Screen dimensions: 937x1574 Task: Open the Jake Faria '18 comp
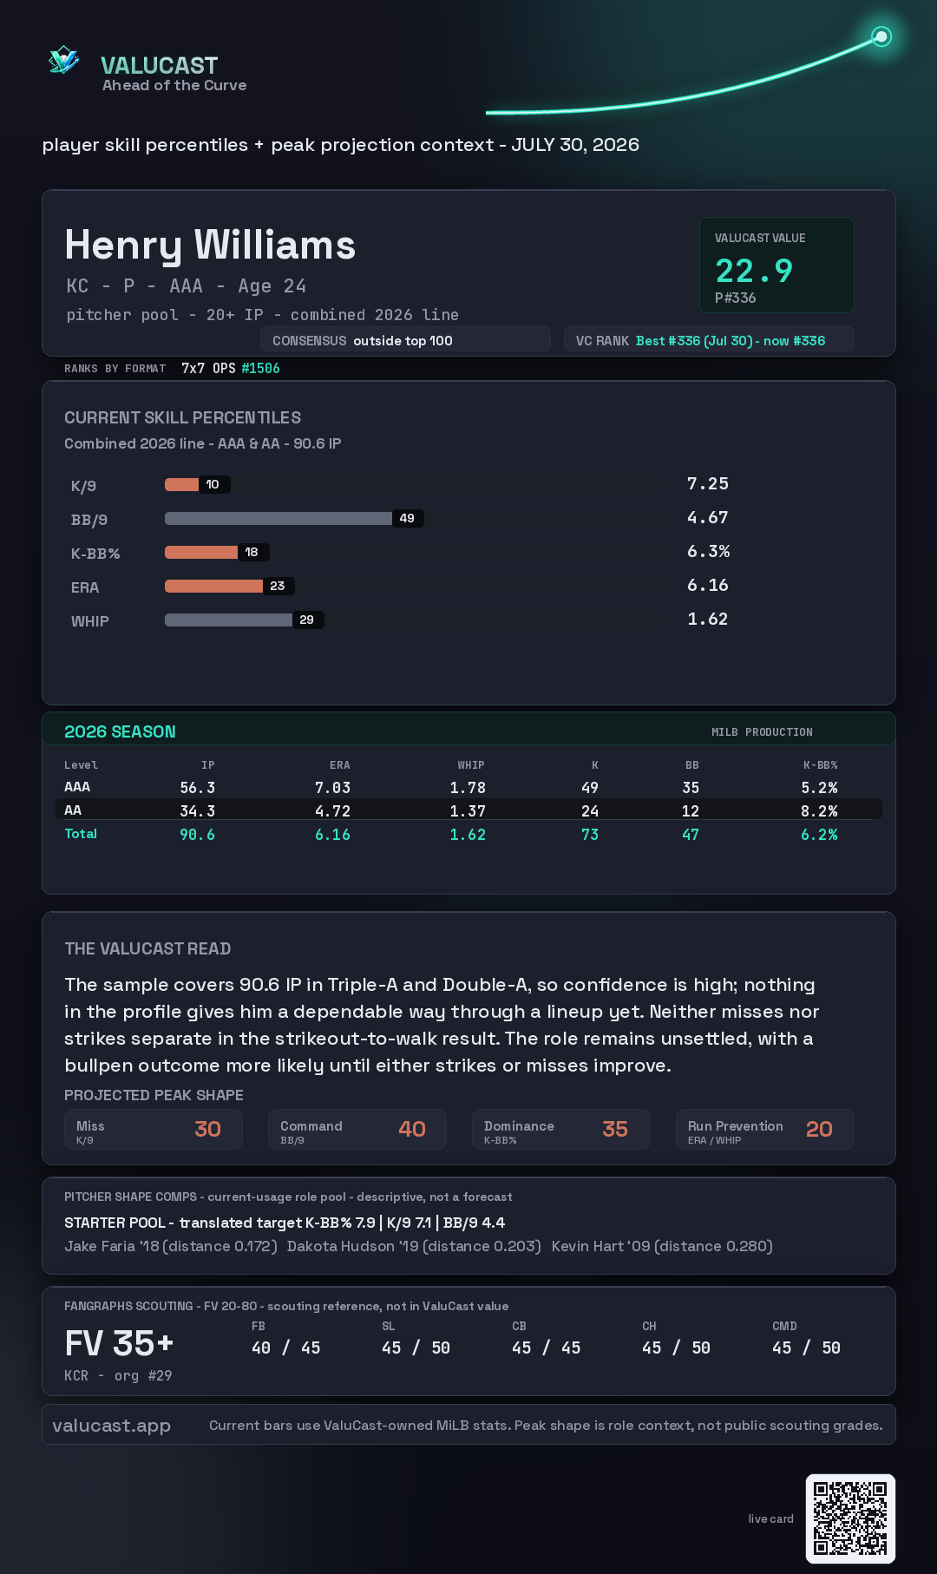[171, 1246]
